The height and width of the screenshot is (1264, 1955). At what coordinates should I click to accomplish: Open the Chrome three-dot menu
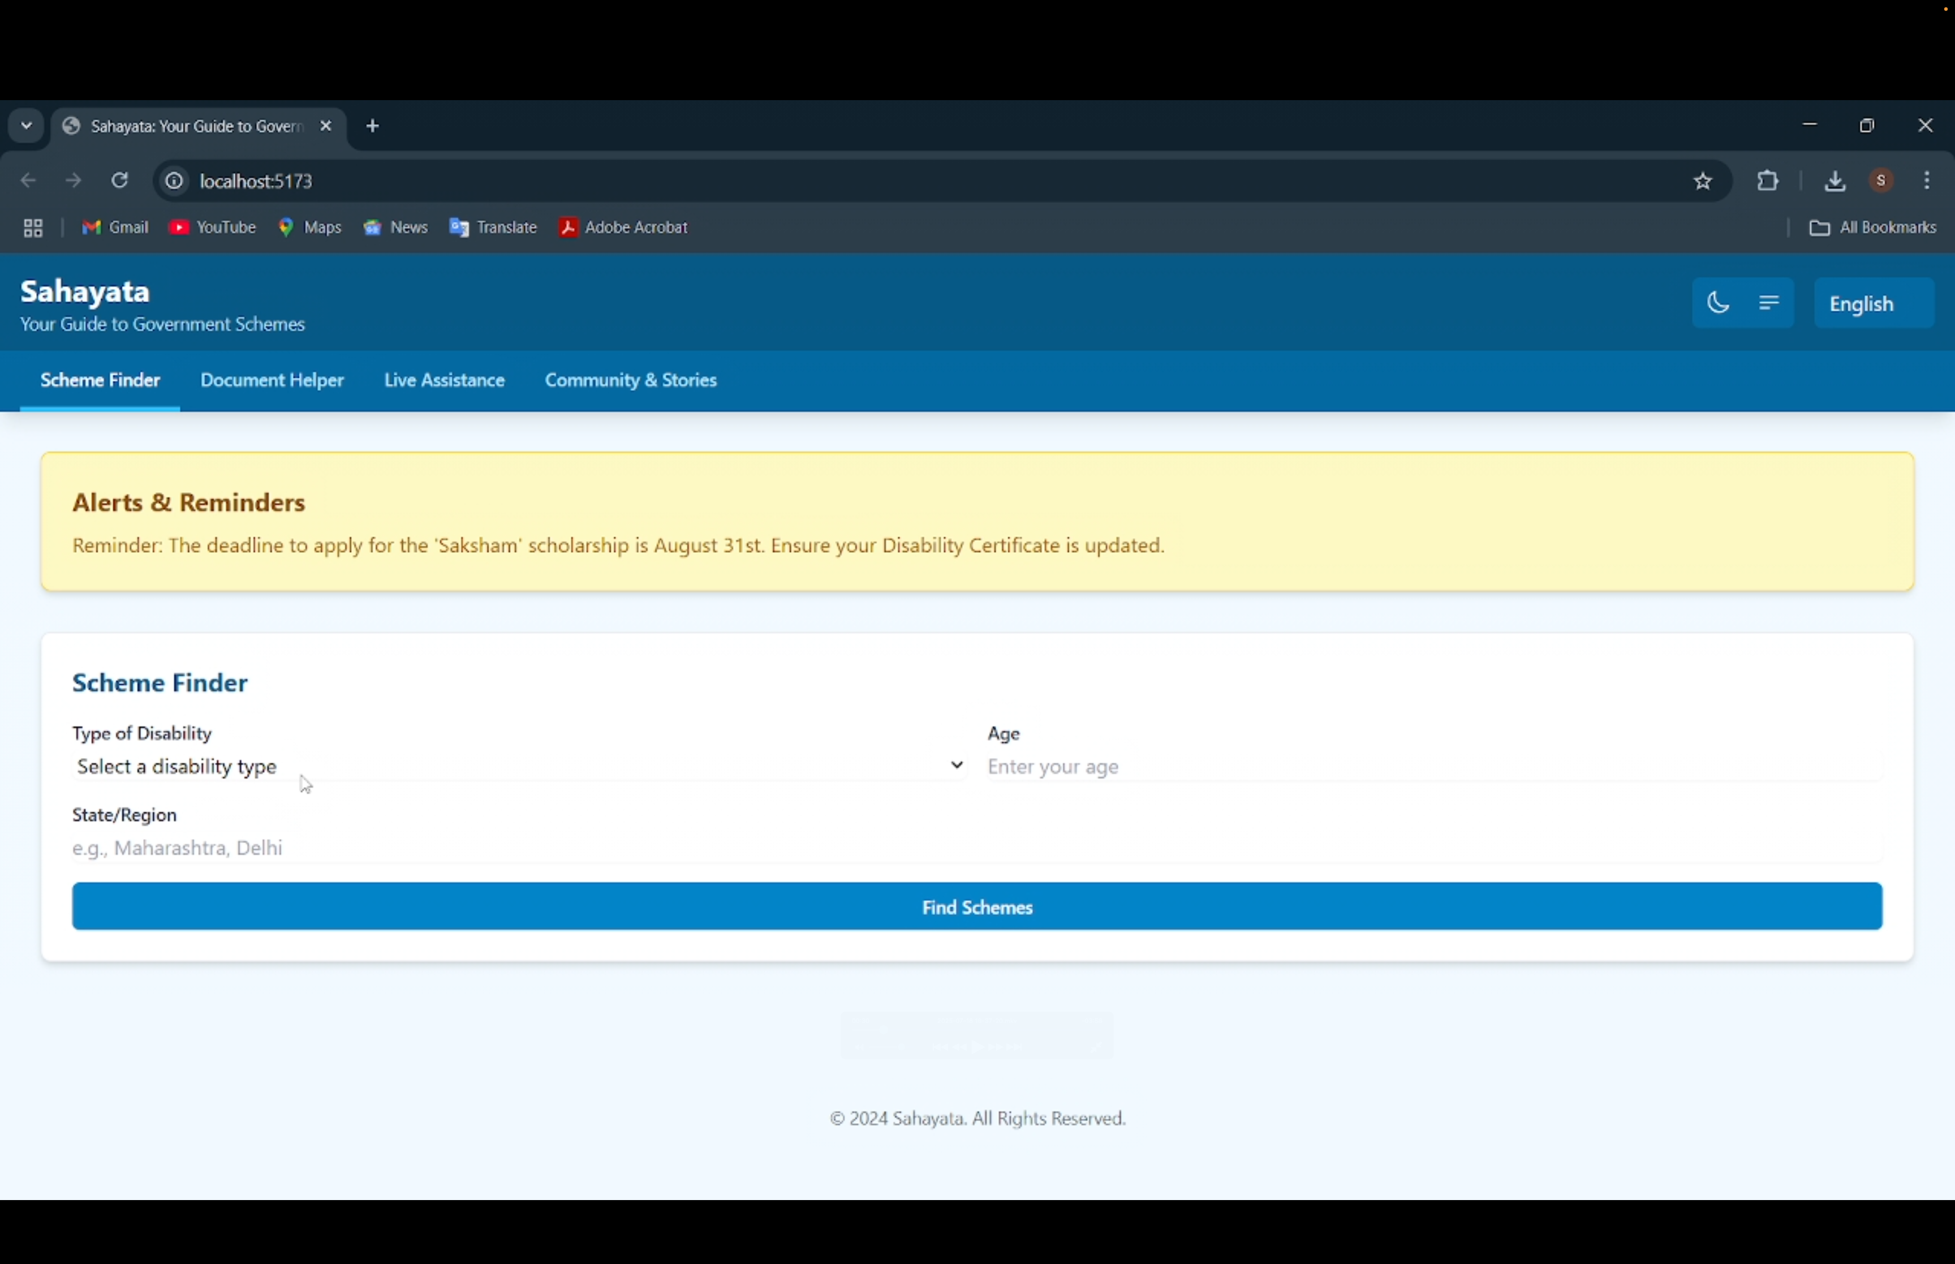tap(1928, 180)
